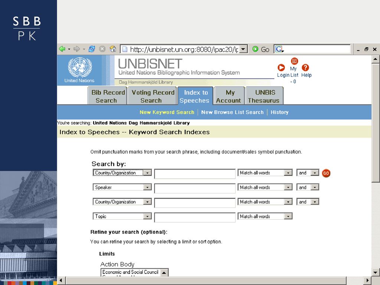380x285 pixels.
Task: Open the My Account tab
Action: (x=229, y=96)
